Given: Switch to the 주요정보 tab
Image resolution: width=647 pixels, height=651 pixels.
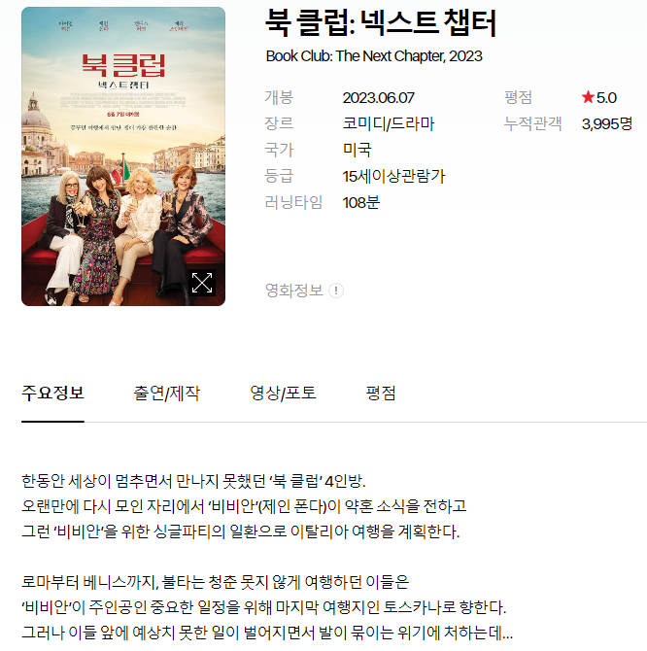Looking at the screenshot, I should [52, 393].
